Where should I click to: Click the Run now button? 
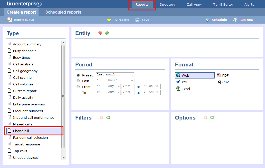point(243,20)
